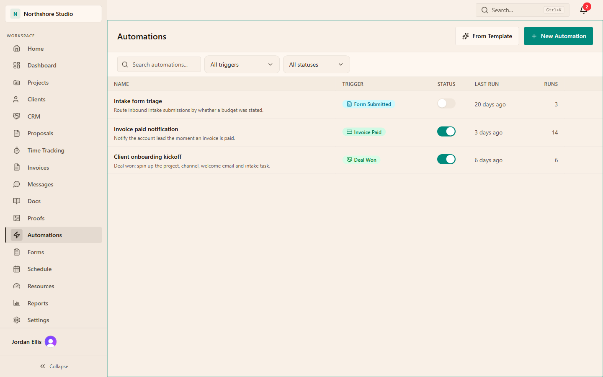Go to Invoices page
Image resolution: width=603 pixels, height=377 pixels.
[x=54, y=168]
